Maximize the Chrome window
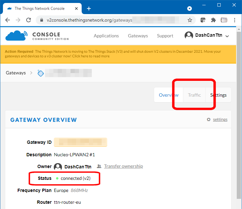Screen dimensions: 242x209 (219, 5)
